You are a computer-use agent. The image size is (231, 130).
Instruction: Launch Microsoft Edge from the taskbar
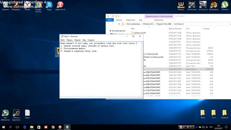coord(25,127)
